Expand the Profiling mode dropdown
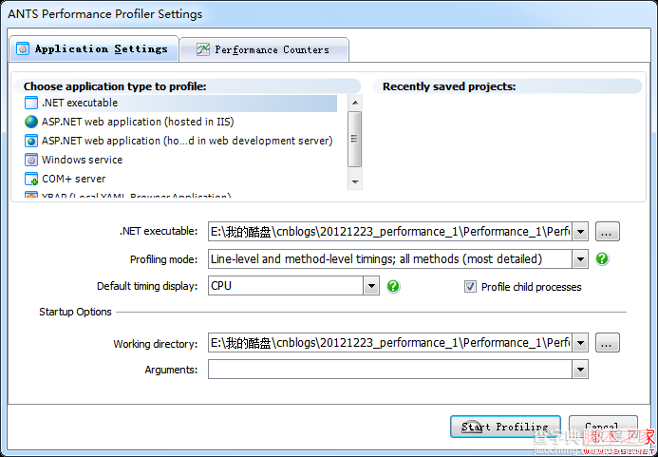The image size is (658, 457). [x=580, y=259]
